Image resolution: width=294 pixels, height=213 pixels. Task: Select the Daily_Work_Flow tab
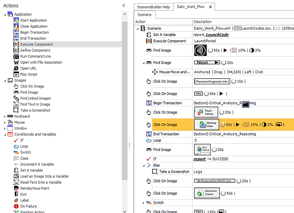pyautogui.click(x=191, y=7)
